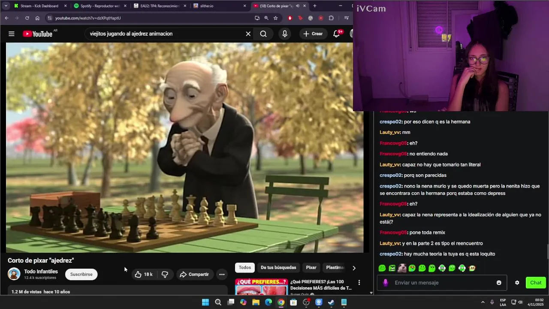The image size is (549, 309).
Task: Click the Kick chat scrollbar thumb
Action: coord(547,251)
